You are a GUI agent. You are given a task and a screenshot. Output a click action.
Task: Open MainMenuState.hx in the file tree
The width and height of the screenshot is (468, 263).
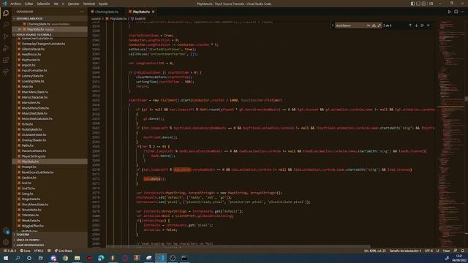pos(34,92)
